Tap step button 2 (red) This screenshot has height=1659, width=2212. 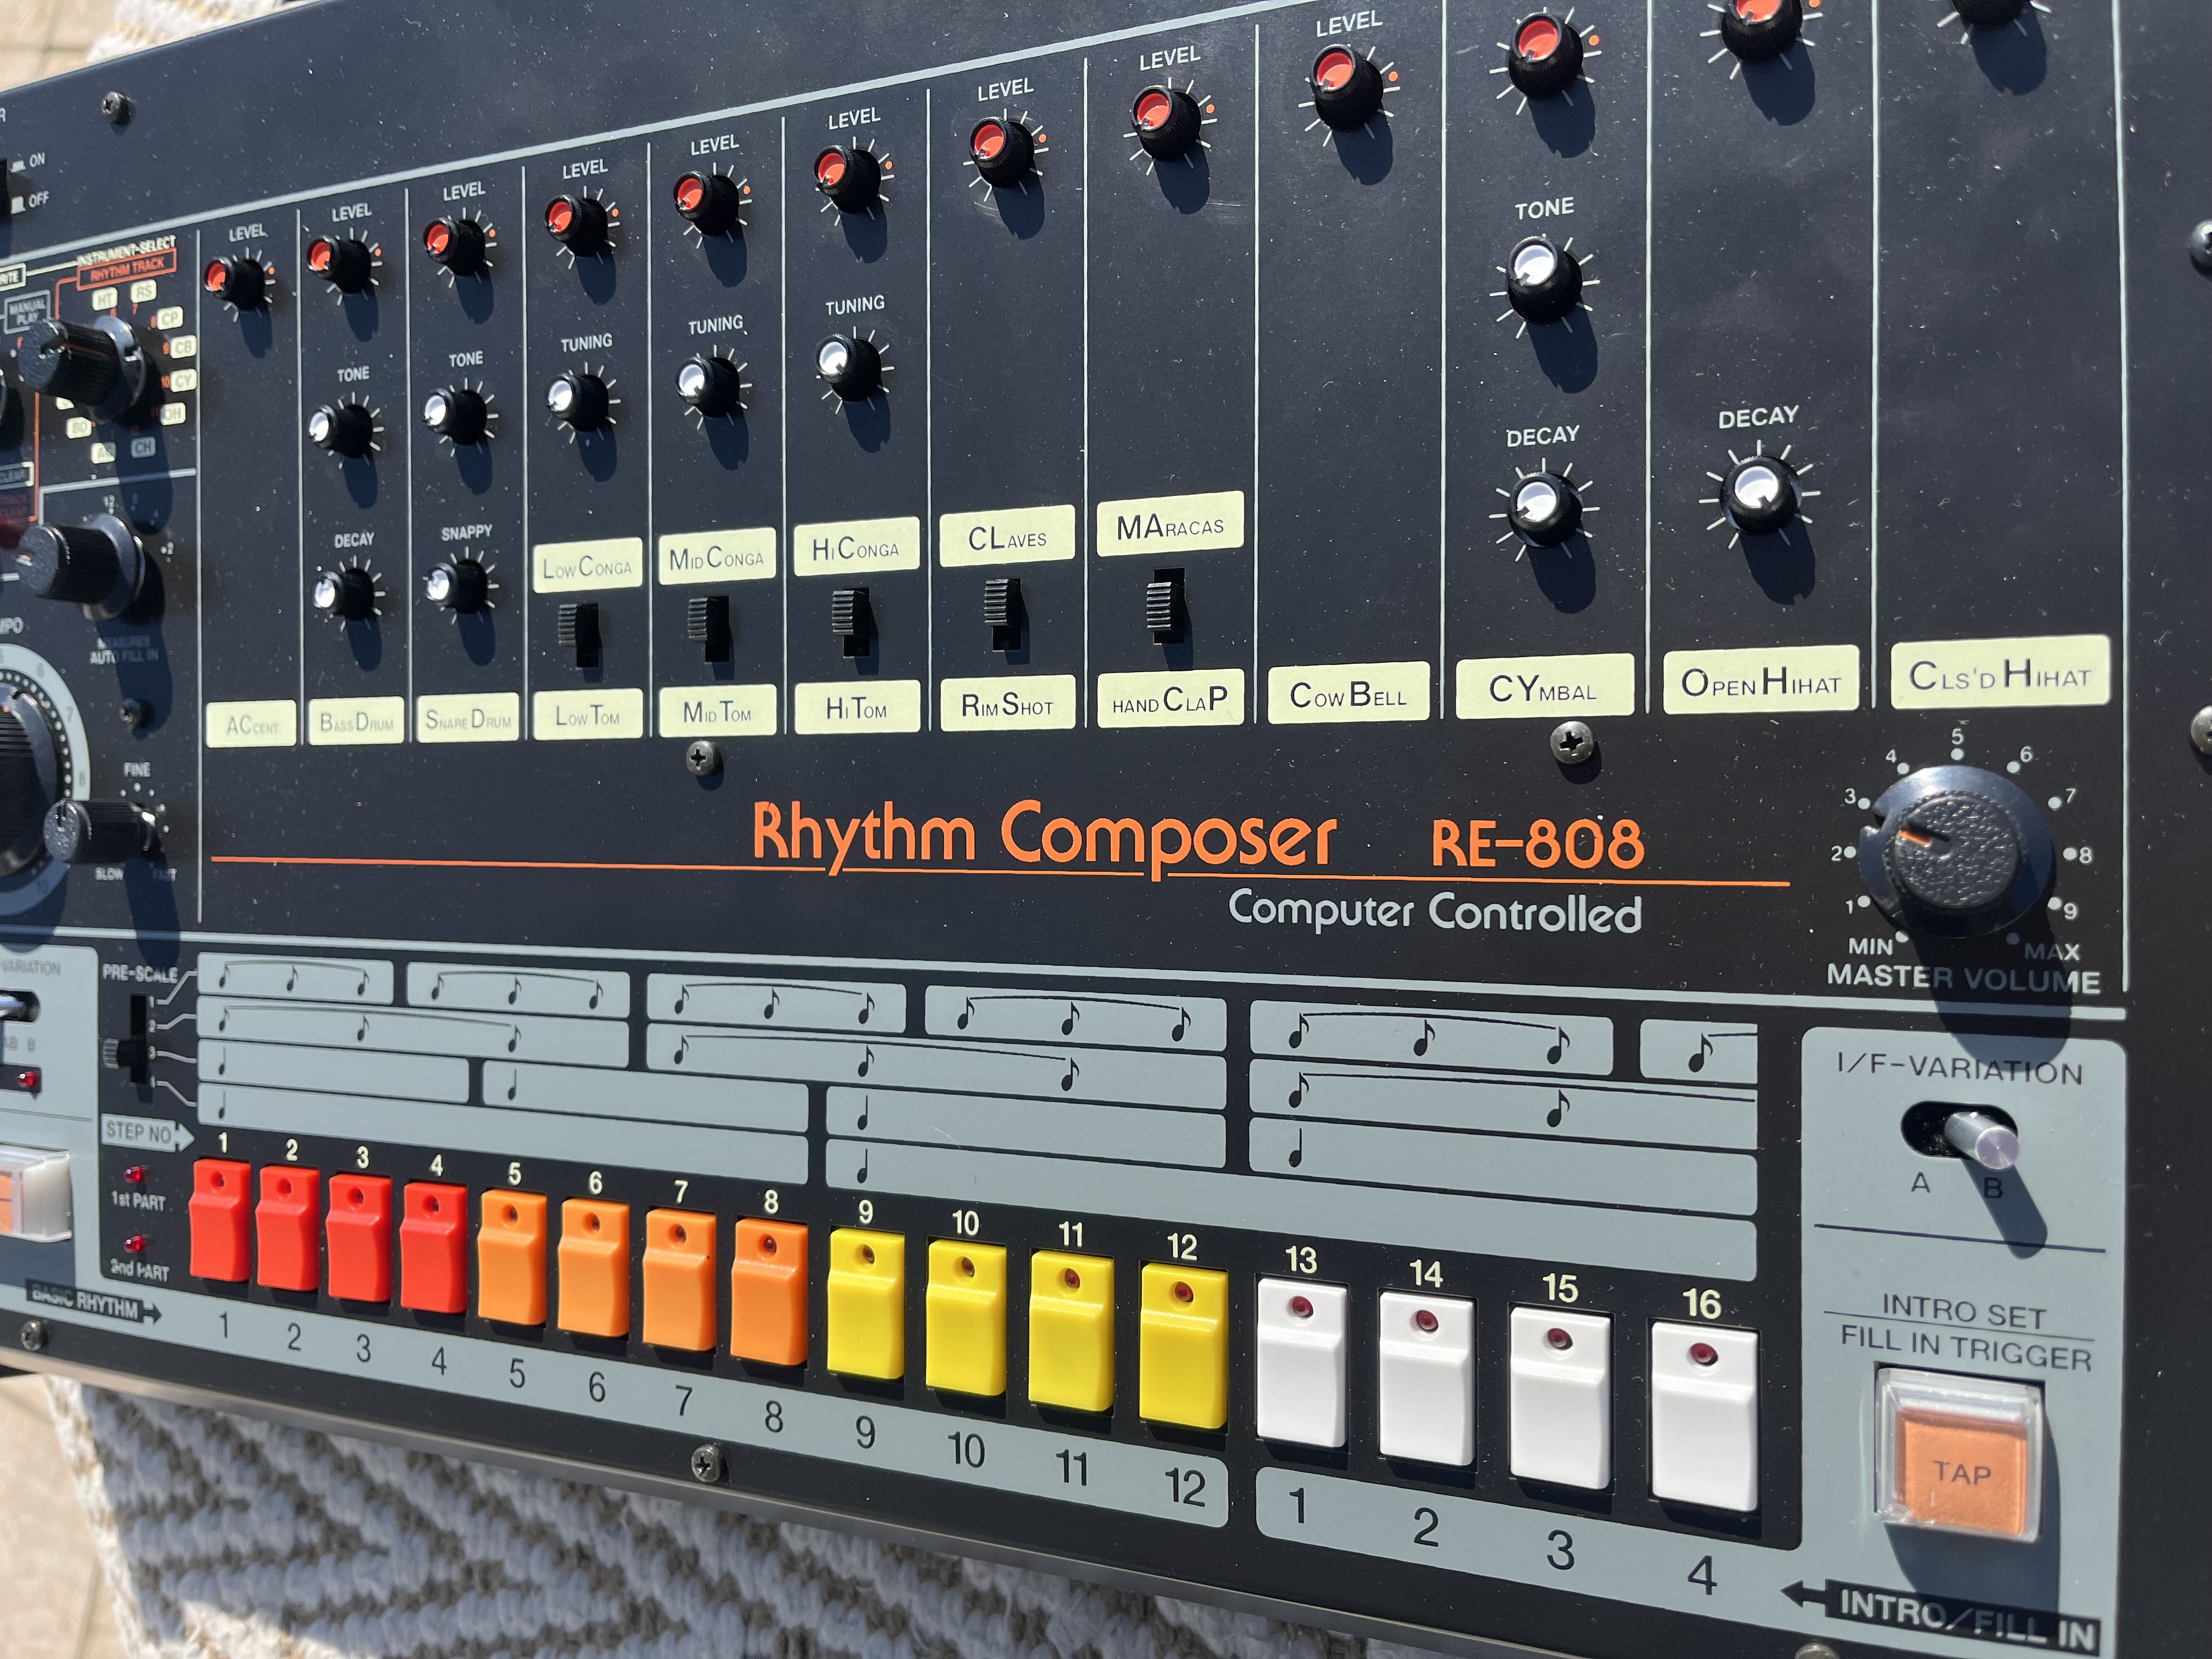(x=288, y=1229)
